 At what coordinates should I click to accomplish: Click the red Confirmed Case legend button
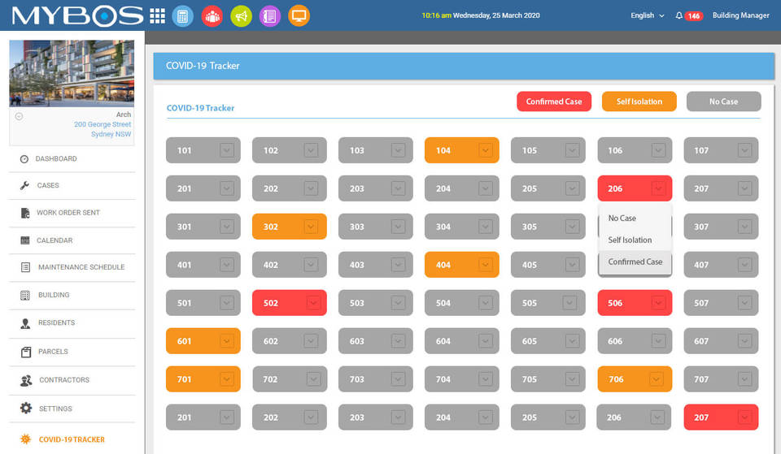(x=554, y=102)
